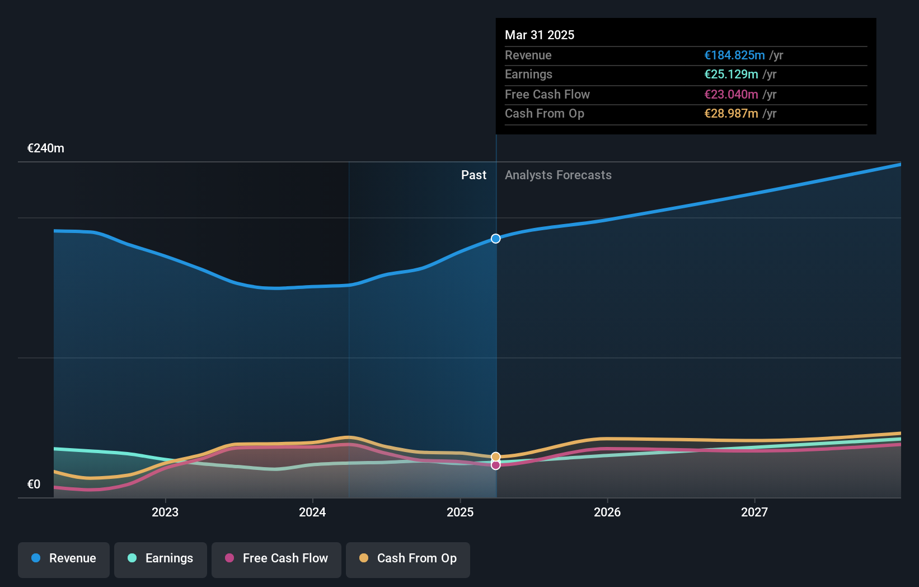Click the €25.129m earnings value
919x587 pixels.
click(731, 74)
